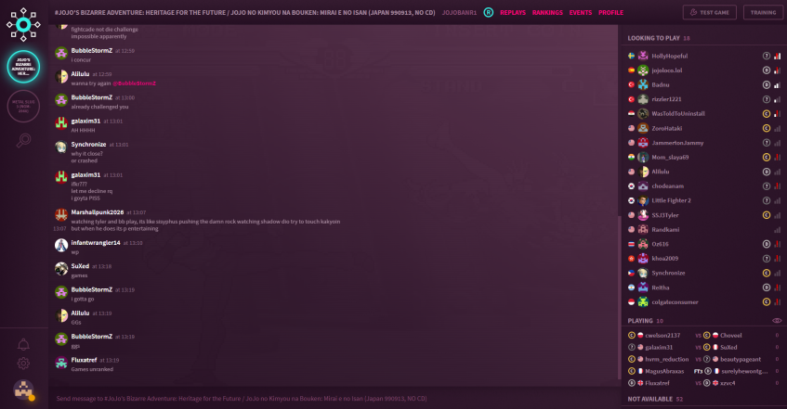The image size is (787, 409).
Task: Open settings gear in sidebar
Action: point(23,364)
